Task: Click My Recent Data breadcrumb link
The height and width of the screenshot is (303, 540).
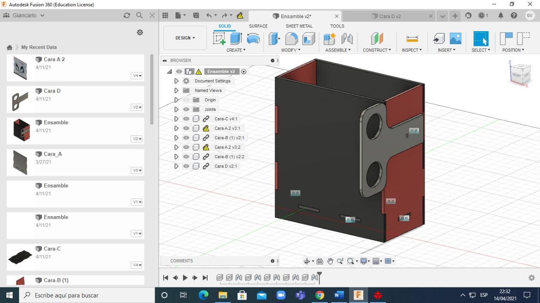Action: (x=39, y=47)
